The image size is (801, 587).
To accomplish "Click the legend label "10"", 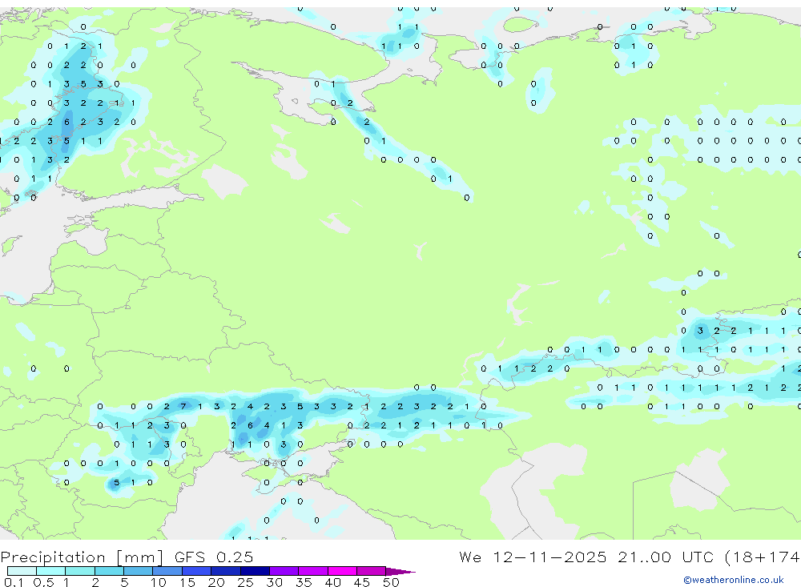I will coord(159,582).
